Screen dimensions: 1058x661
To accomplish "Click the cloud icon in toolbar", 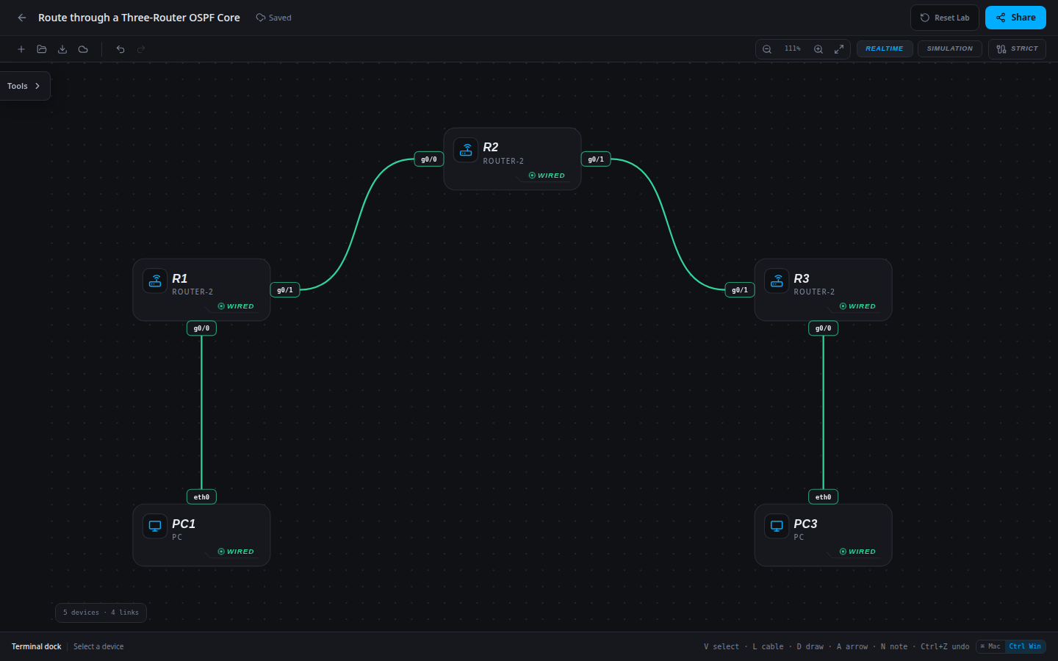I will [83, 49].
